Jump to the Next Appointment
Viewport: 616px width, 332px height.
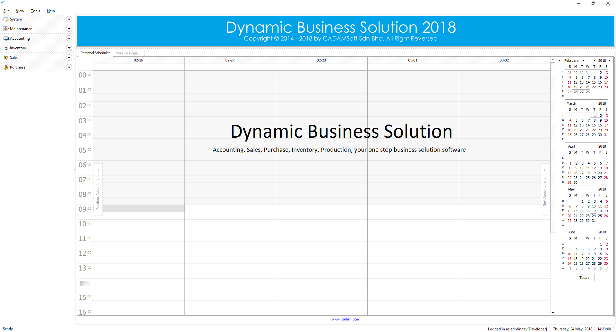click(x=544, y=190)
